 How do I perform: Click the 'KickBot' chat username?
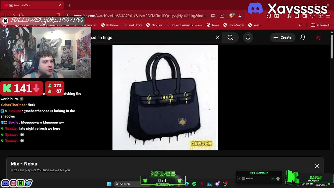tap(15, 111)
